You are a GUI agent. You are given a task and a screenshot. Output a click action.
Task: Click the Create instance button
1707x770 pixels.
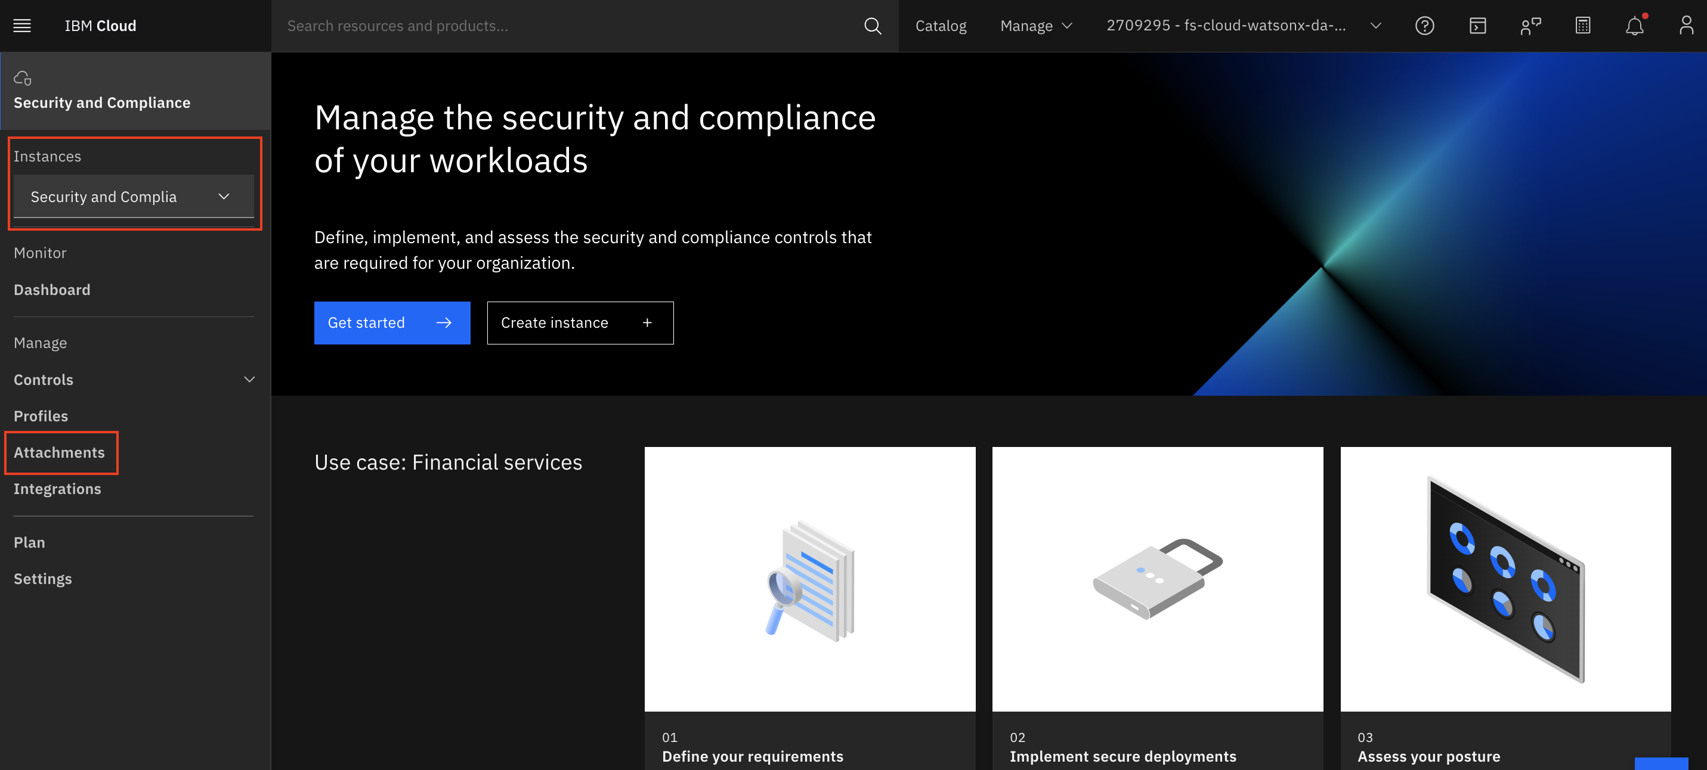(580, 322)
